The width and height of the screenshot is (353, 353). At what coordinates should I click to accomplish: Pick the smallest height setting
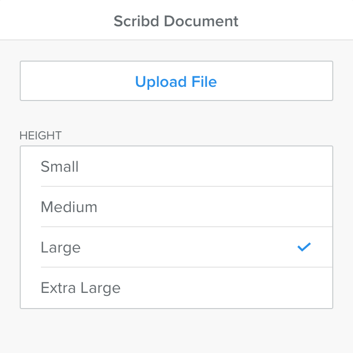[x=176, y=167]
